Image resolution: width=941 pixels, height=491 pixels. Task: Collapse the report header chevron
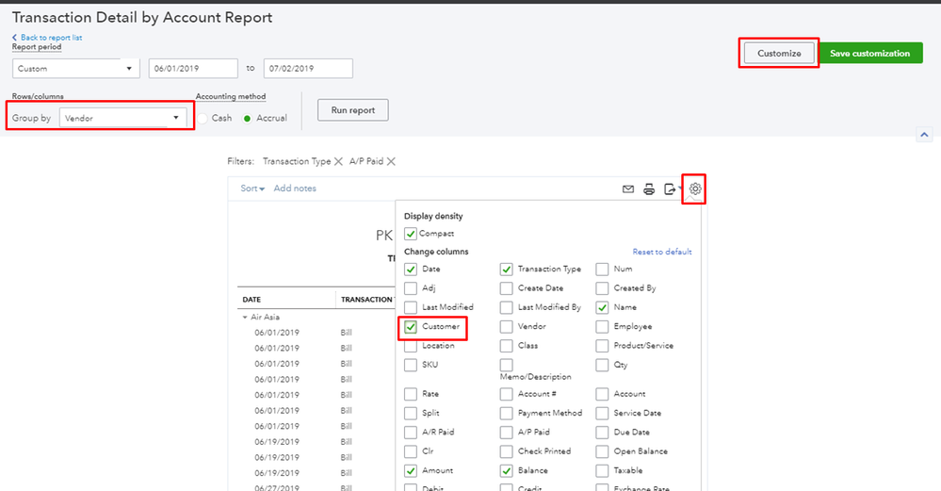point(925,136)
